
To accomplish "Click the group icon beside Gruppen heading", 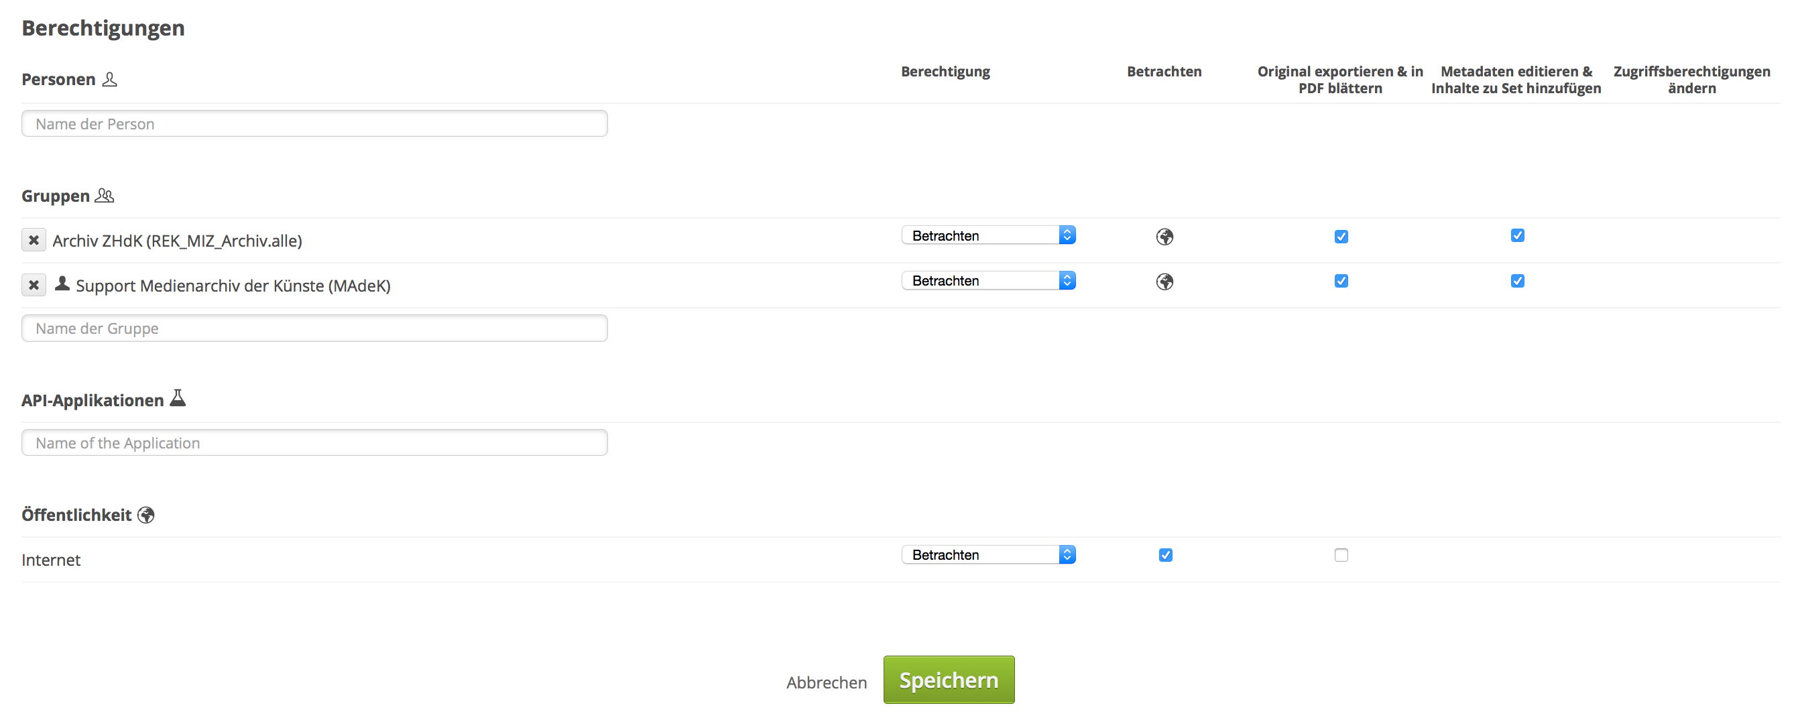I will pos(105,196).
